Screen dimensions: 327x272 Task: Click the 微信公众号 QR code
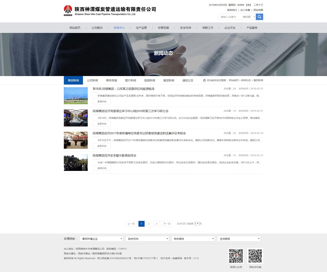coord(236,256)
